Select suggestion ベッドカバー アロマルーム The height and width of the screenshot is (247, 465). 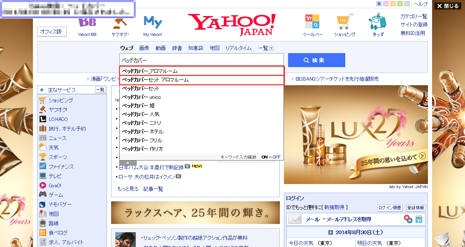202,71
